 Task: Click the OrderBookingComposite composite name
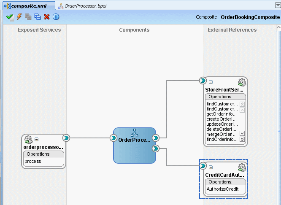click(250, 17)
